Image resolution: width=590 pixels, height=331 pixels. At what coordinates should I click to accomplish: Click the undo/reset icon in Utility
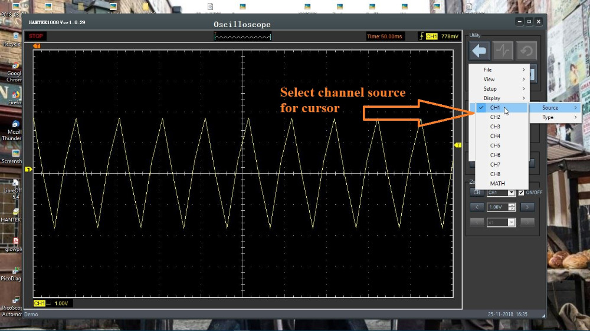pos(526,51)
